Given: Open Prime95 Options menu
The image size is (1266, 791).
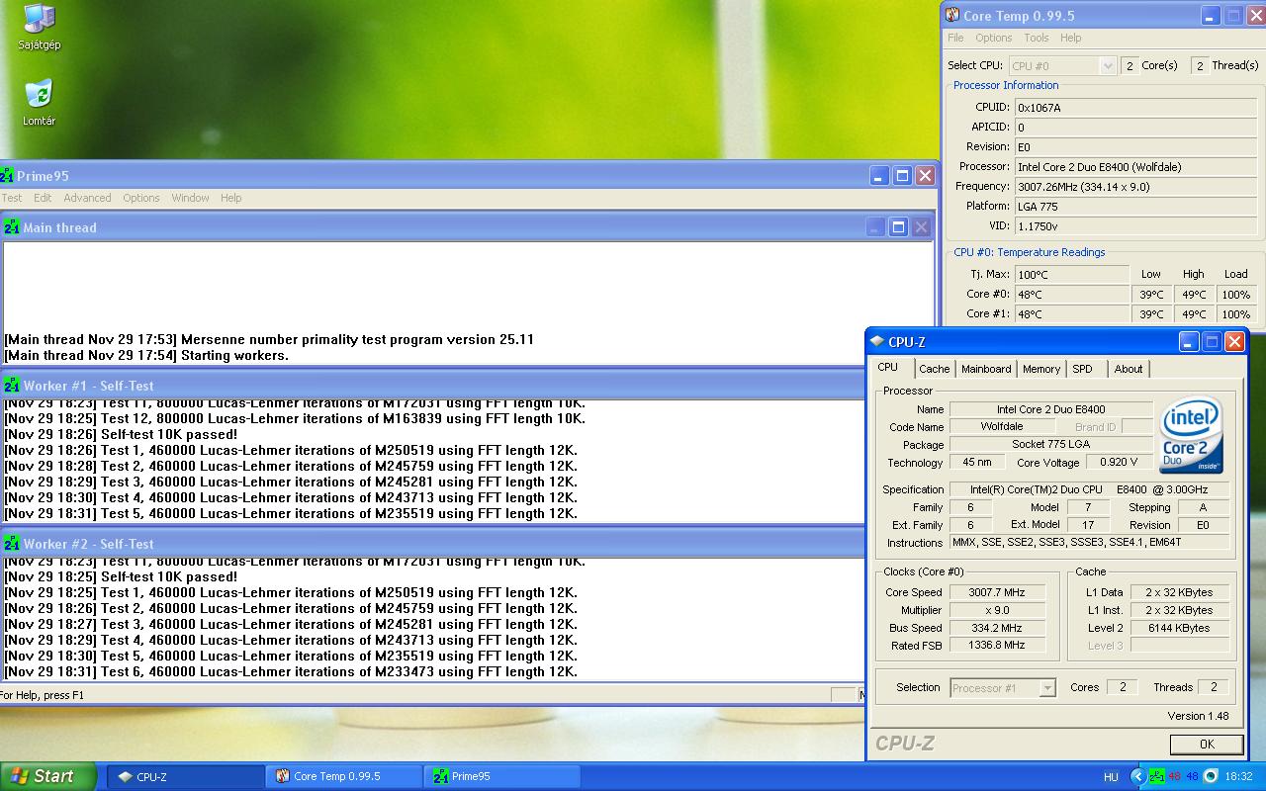Looking at the screenshot, I should pos(141,198).
